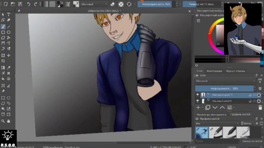Select the Gradient tool
Viewport: 264px width, 148px height.
(3, 67)
